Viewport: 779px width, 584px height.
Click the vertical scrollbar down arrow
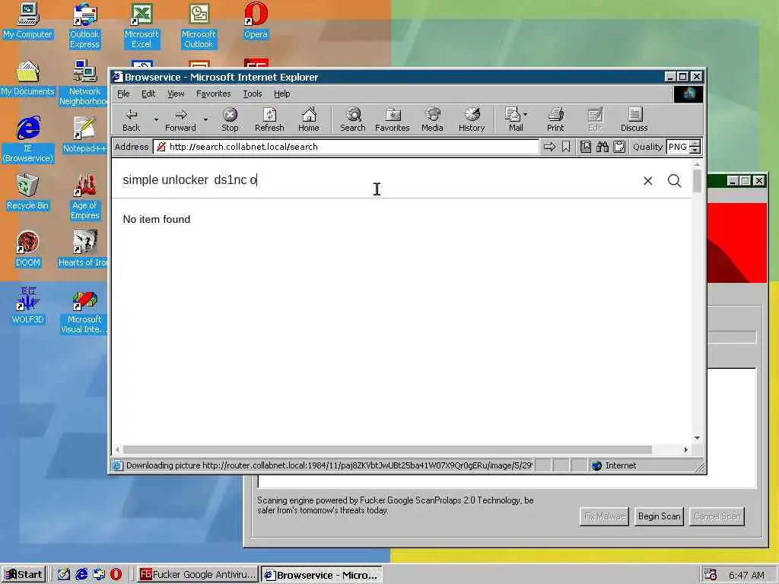(x=697, y=437)
